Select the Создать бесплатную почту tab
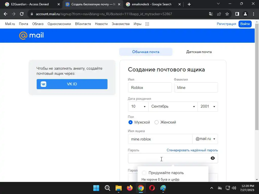This screenshot has height=194, width=259. click(93, 4)
